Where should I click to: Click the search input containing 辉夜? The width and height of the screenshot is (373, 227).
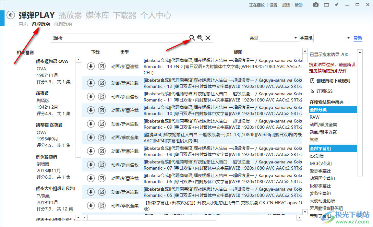point(120,38)
